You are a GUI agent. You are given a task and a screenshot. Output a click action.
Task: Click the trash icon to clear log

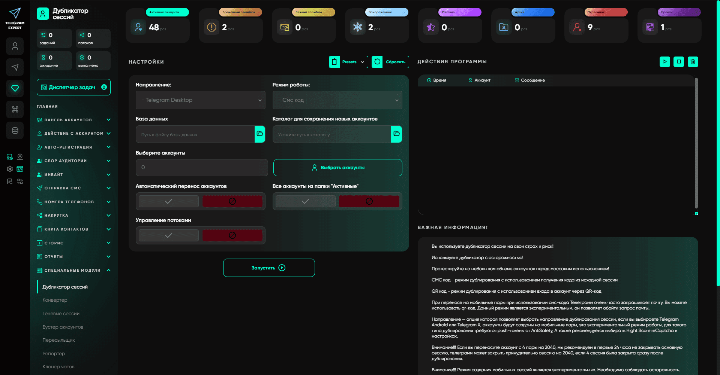693,62
